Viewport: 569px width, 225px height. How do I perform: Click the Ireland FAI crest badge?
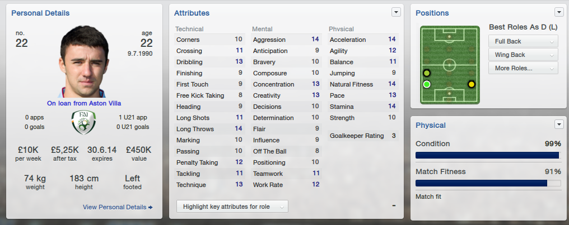pyautogui.click(x=83, y=122)
